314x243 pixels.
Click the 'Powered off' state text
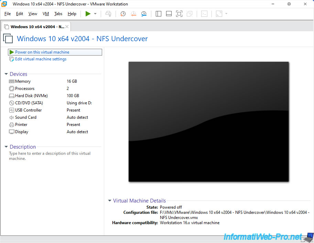click(x=171, y=207)
